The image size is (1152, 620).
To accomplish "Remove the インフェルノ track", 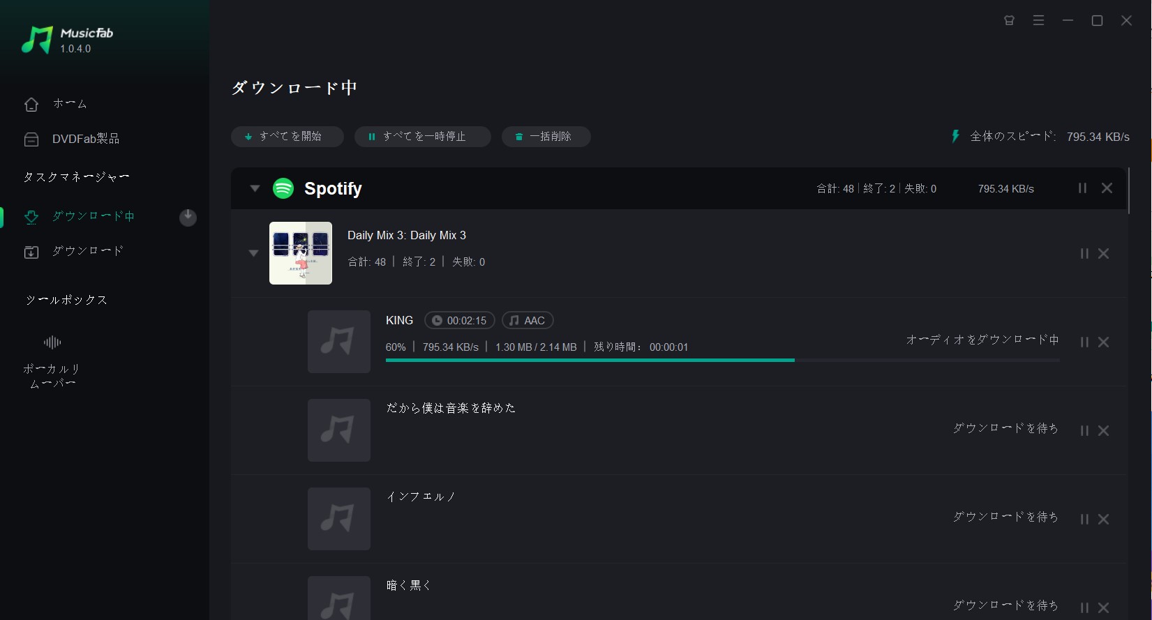I will coord(1104,520).
